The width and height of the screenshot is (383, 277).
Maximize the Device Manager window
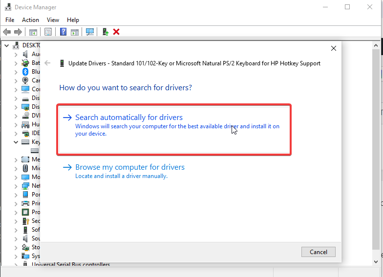coord(347,7)
